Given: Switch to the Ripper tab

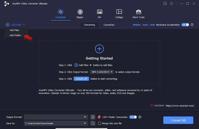Looking at the screenshot, I should [80, 14].
